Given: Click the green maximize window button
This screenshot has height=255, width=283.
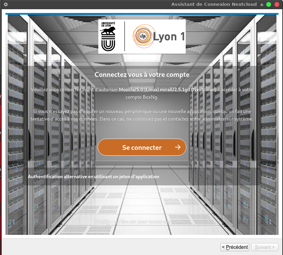Looking at the screenshot, I should 269,4.
